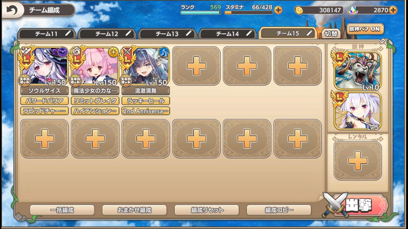Rename チーム15 using its pencil icon

click(x=309, y=33)
